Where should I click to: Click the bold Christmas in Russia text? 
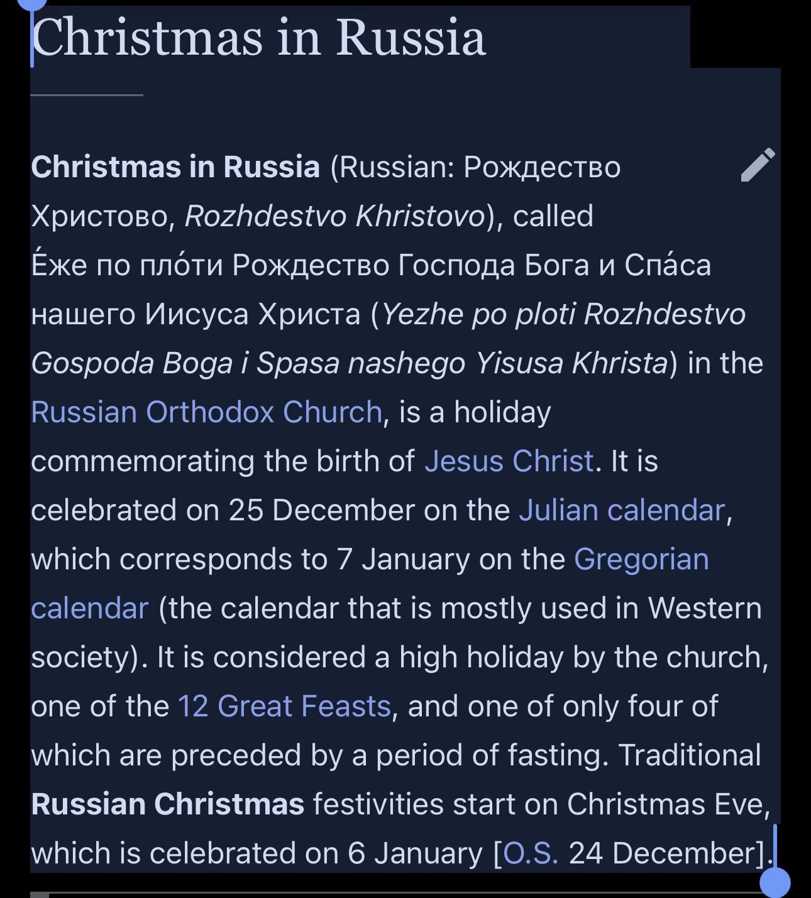coord(175,167)
